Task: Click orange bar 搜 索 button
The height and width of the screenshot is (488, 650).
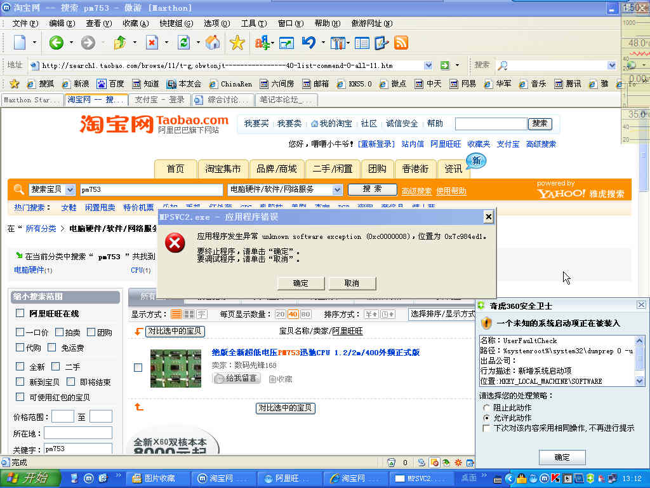Action: [372, 189]
